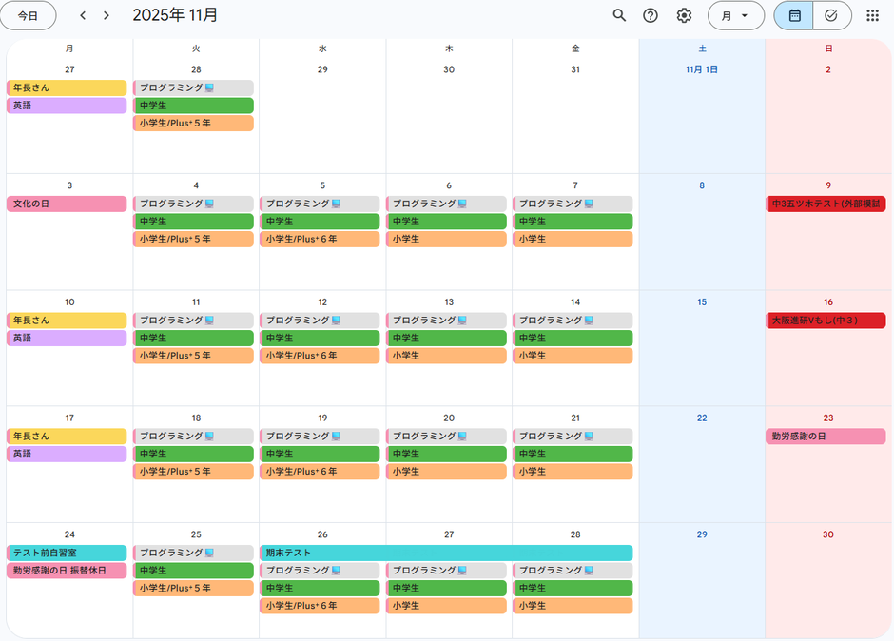The width and height of the screenshot is (894, 641).
Task: Open the 英語 event on the 10th
Action: [x=67, y=339]
